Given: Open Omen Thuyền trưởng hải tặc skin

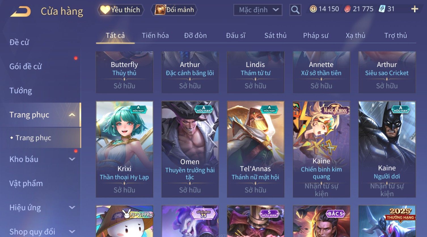Looking at the screenshot, I should click(x=190, y=149).
